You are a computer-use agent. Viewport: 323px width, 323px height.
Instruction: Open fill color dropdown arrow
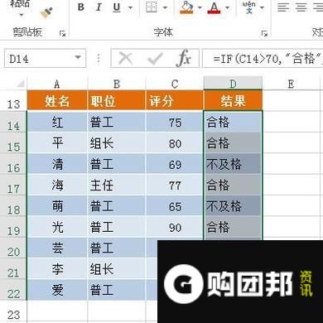[200, 7]
